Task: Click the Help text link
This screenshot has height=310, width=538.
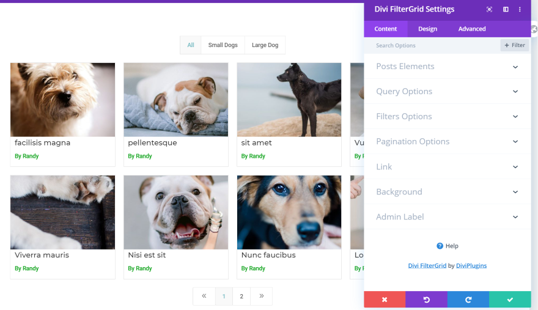Action: 452,246
